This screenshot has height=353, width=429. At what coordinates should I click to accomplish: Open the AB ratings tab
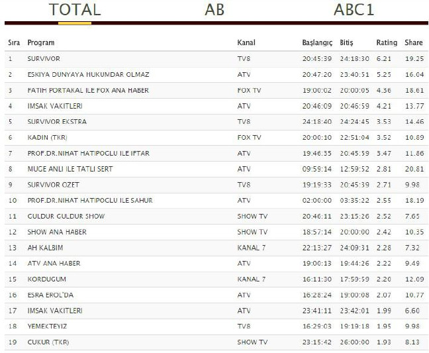click(215, 10)
